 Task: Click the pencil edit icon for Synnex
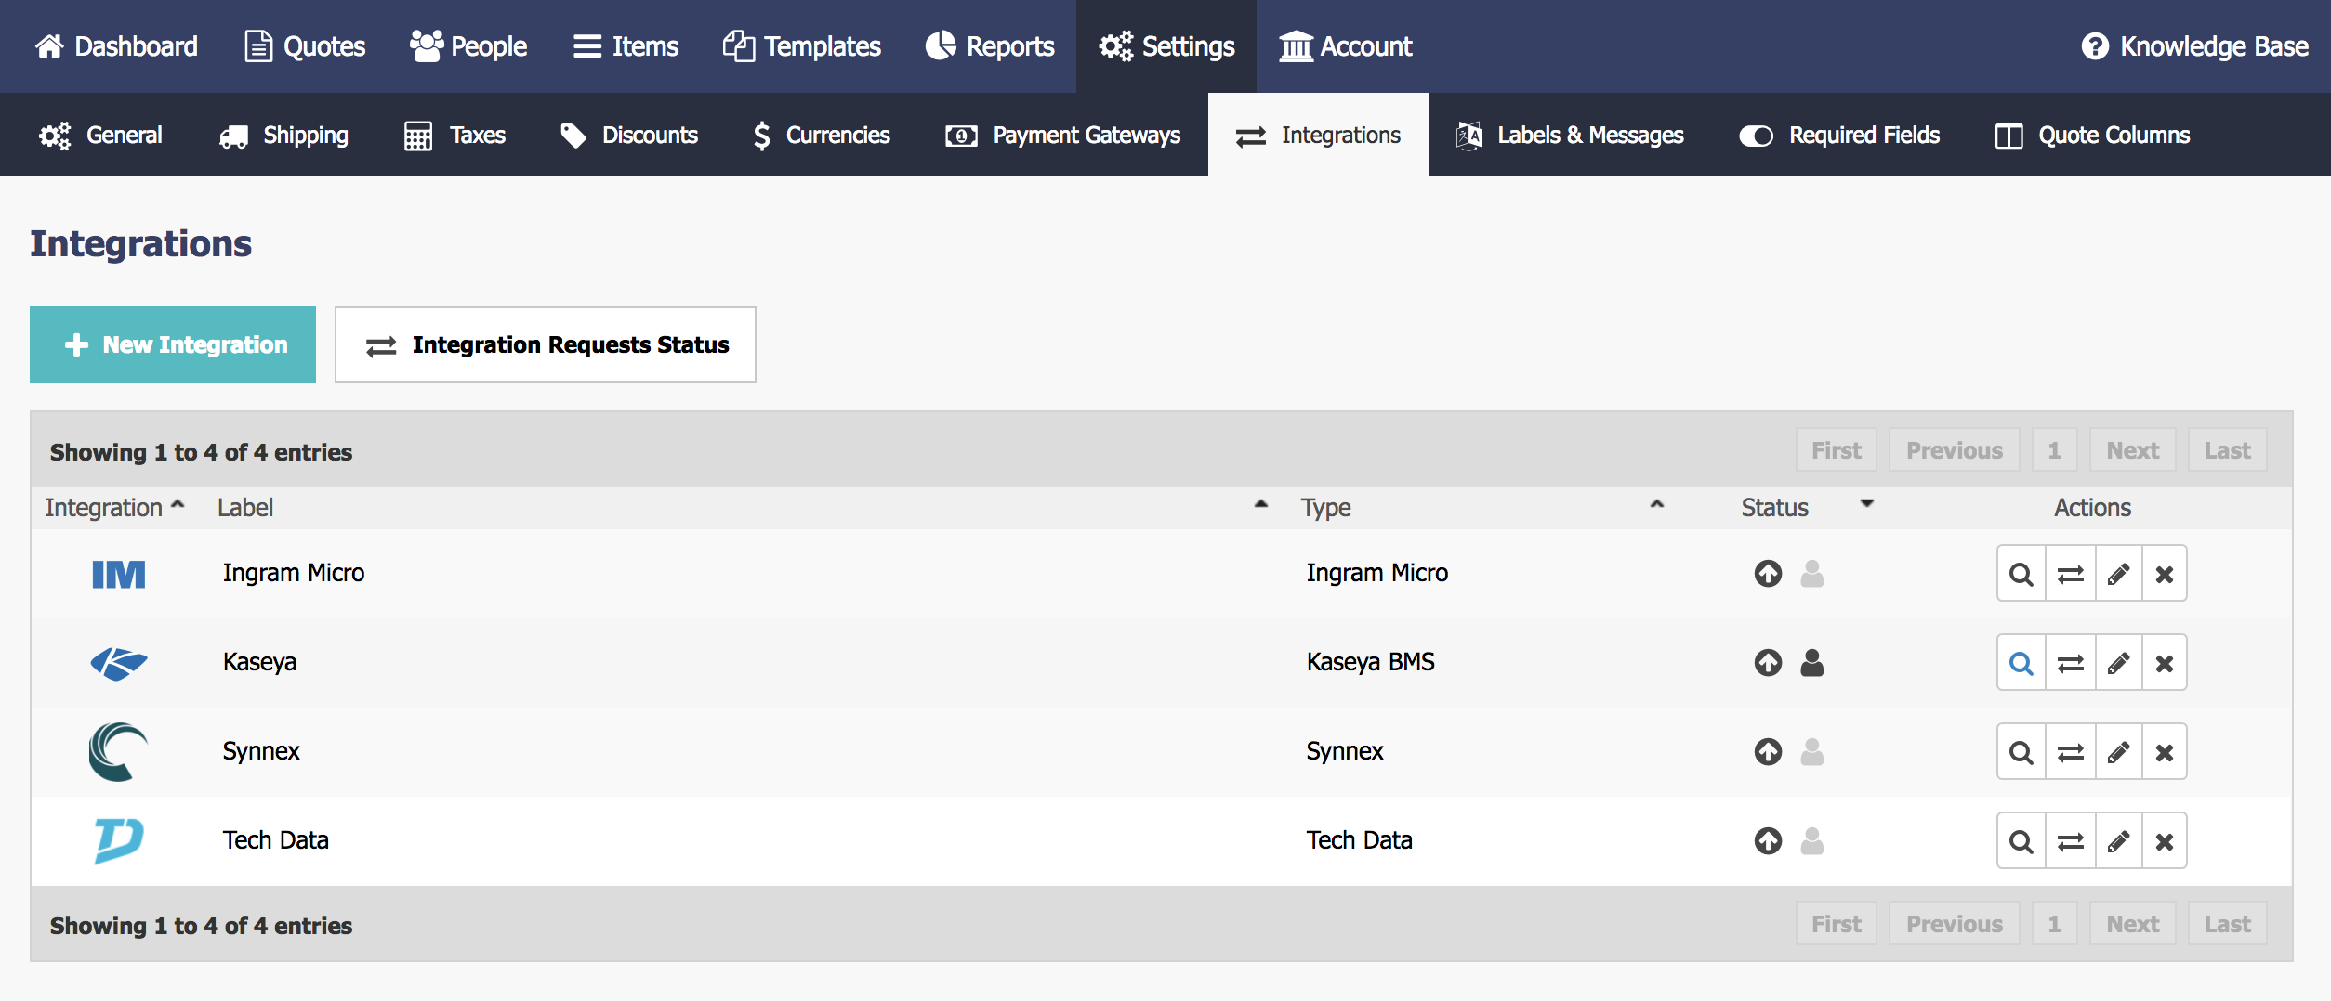pyautogui.click(x=2118, y=752)
